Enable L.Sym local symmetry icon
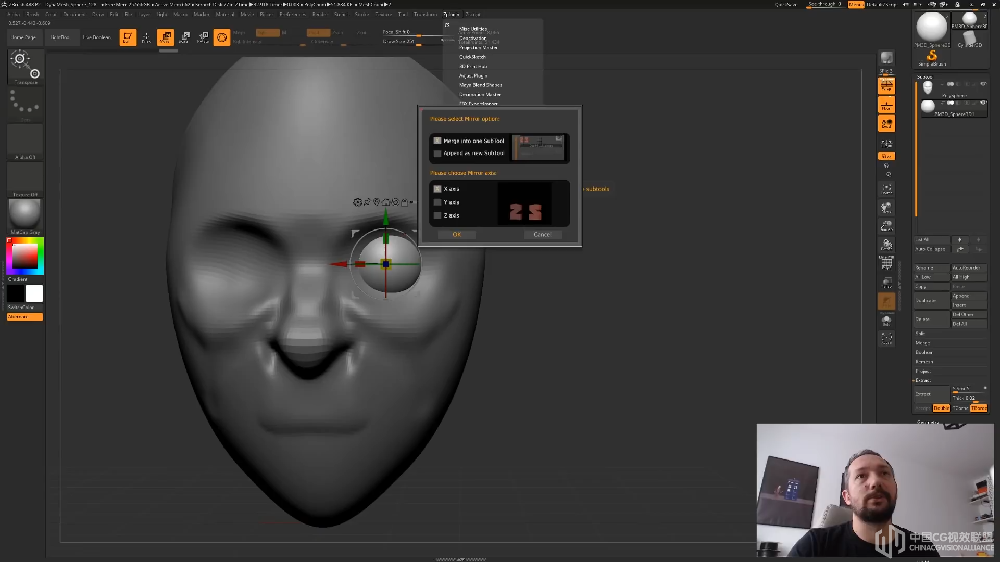 tap(886, 143)
